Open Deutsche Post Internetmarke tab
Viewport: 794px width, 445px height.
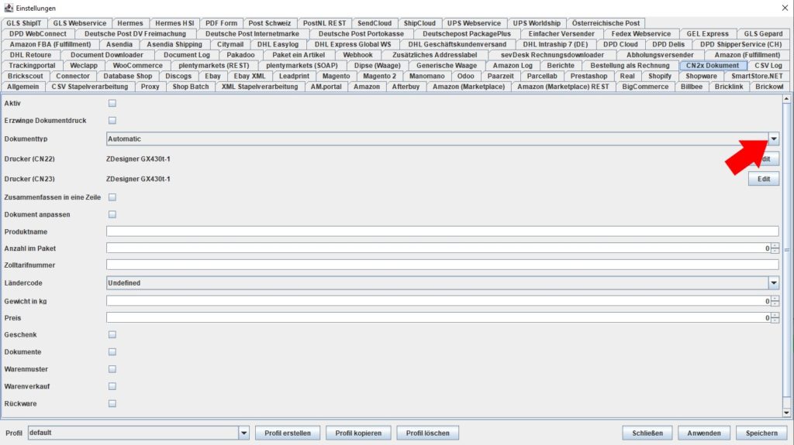[252, 34]
